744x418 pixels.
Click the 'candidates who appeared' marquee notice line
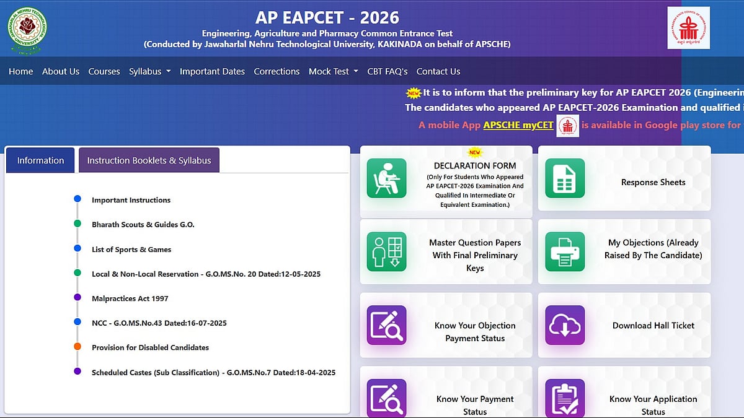pos(574,108)
